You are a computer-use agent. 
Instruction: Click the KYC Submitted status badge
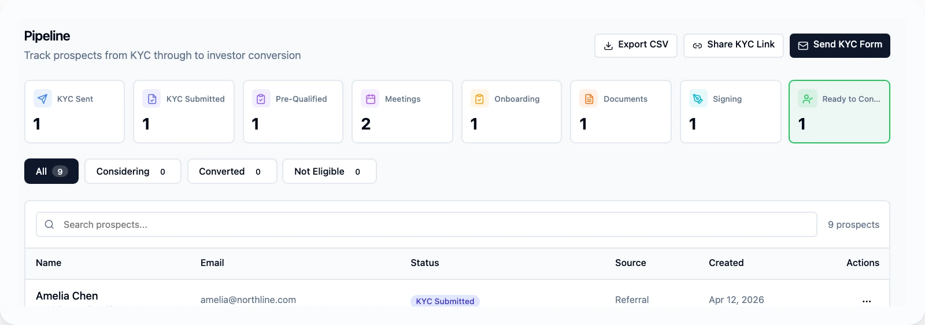point(445,301)
